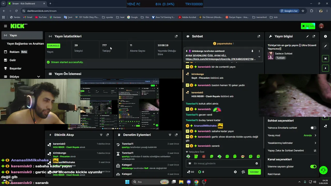Open the pinned kick.com clip link
This screenshot has height=186, width=331.
click(x=221, y=59)
